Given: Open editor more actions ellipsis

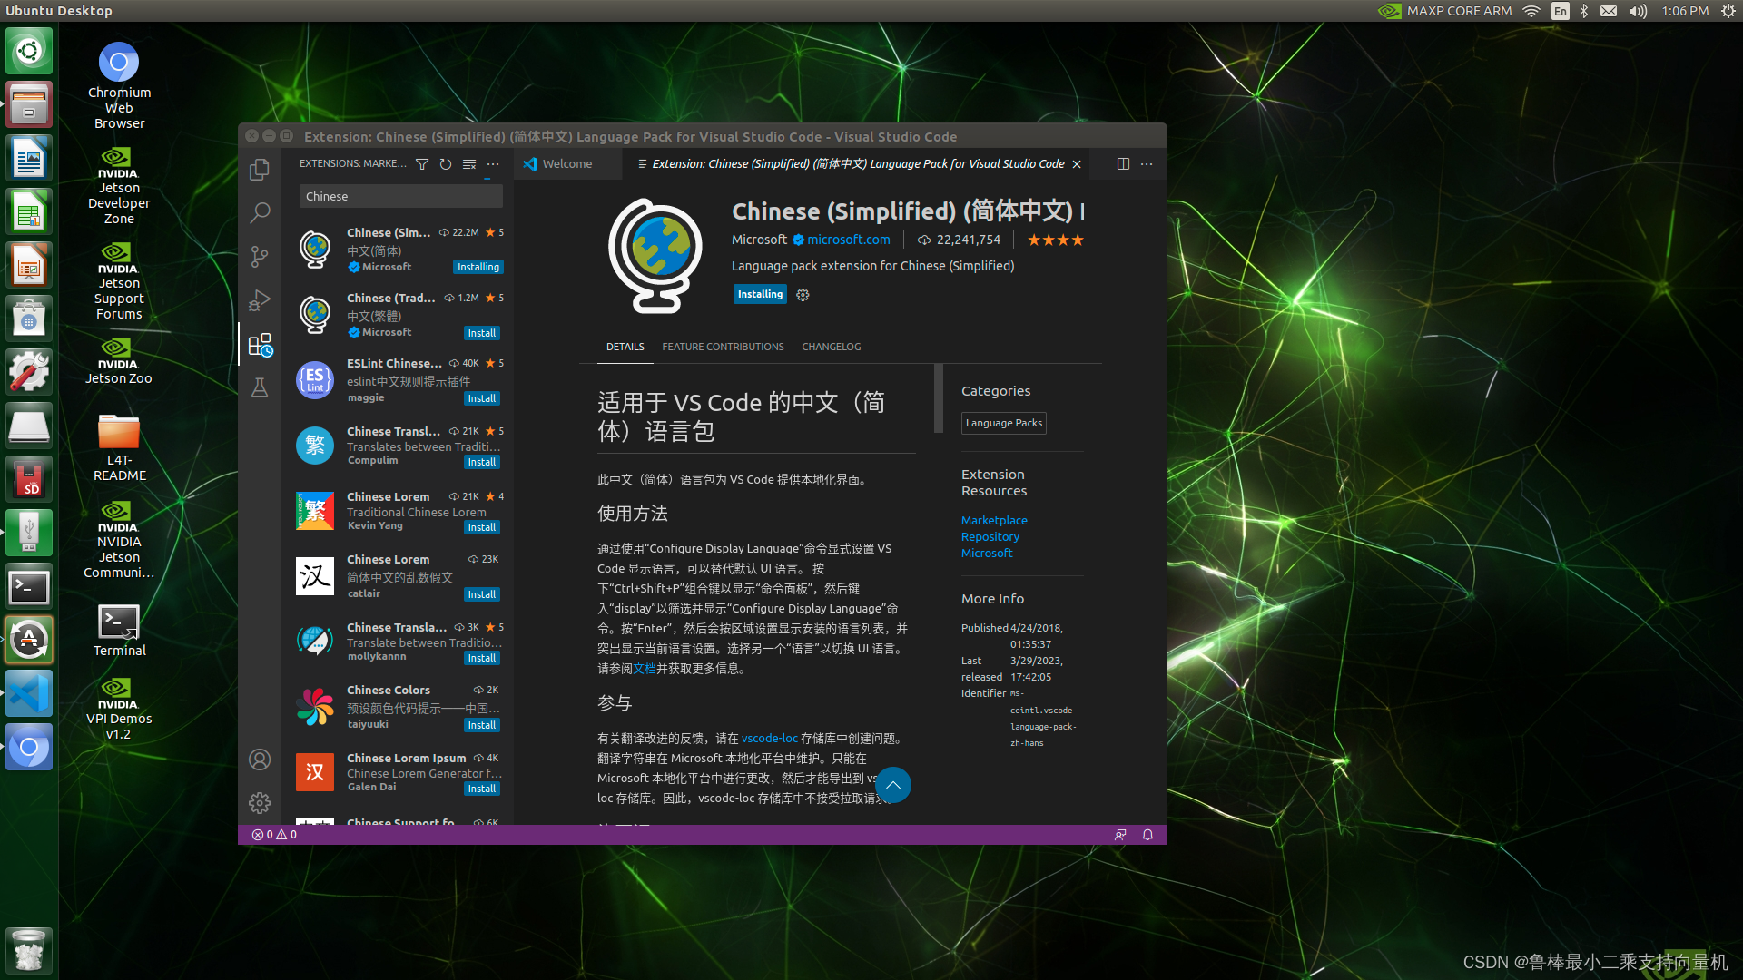Looking at the screenshot, I should coord(1147,164).
